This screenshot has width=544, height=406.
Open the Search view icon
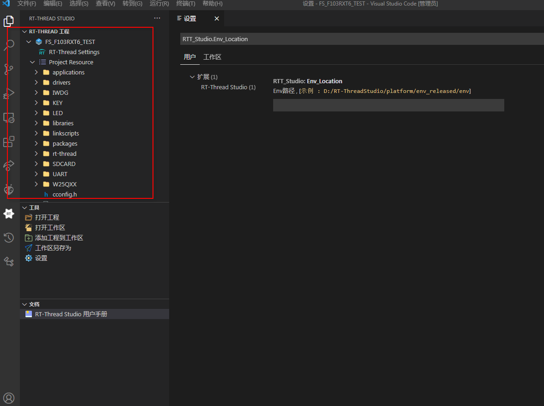point(9,45)
